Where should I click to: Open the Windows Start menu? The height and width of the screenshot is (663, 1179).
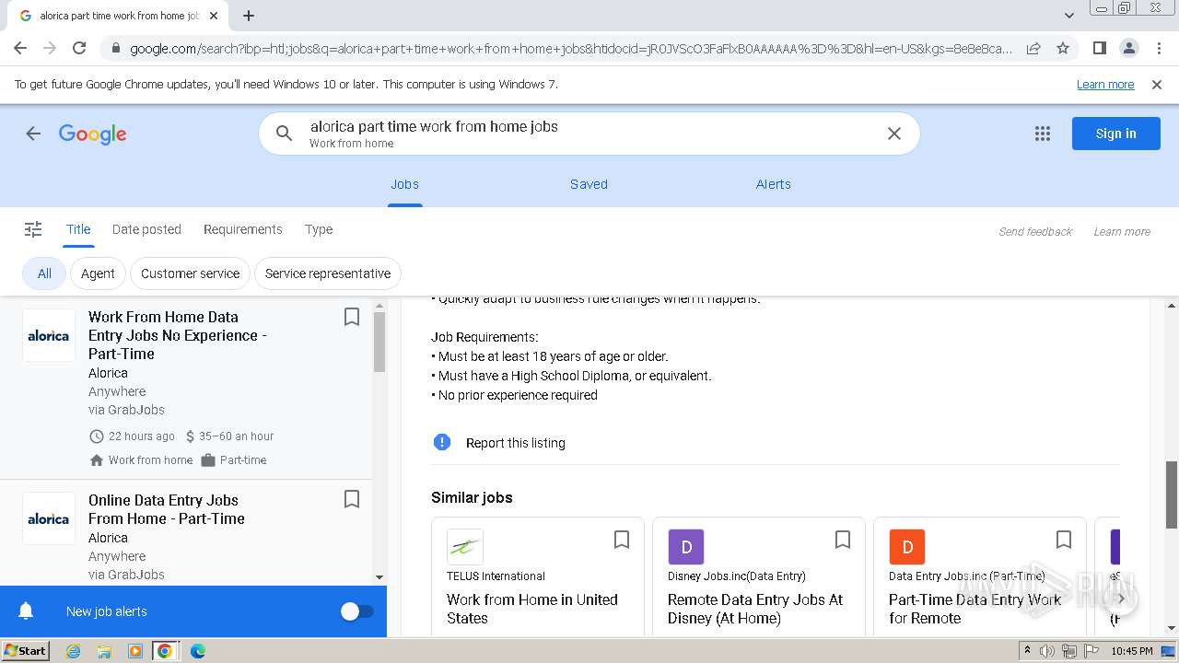point(26,651)
